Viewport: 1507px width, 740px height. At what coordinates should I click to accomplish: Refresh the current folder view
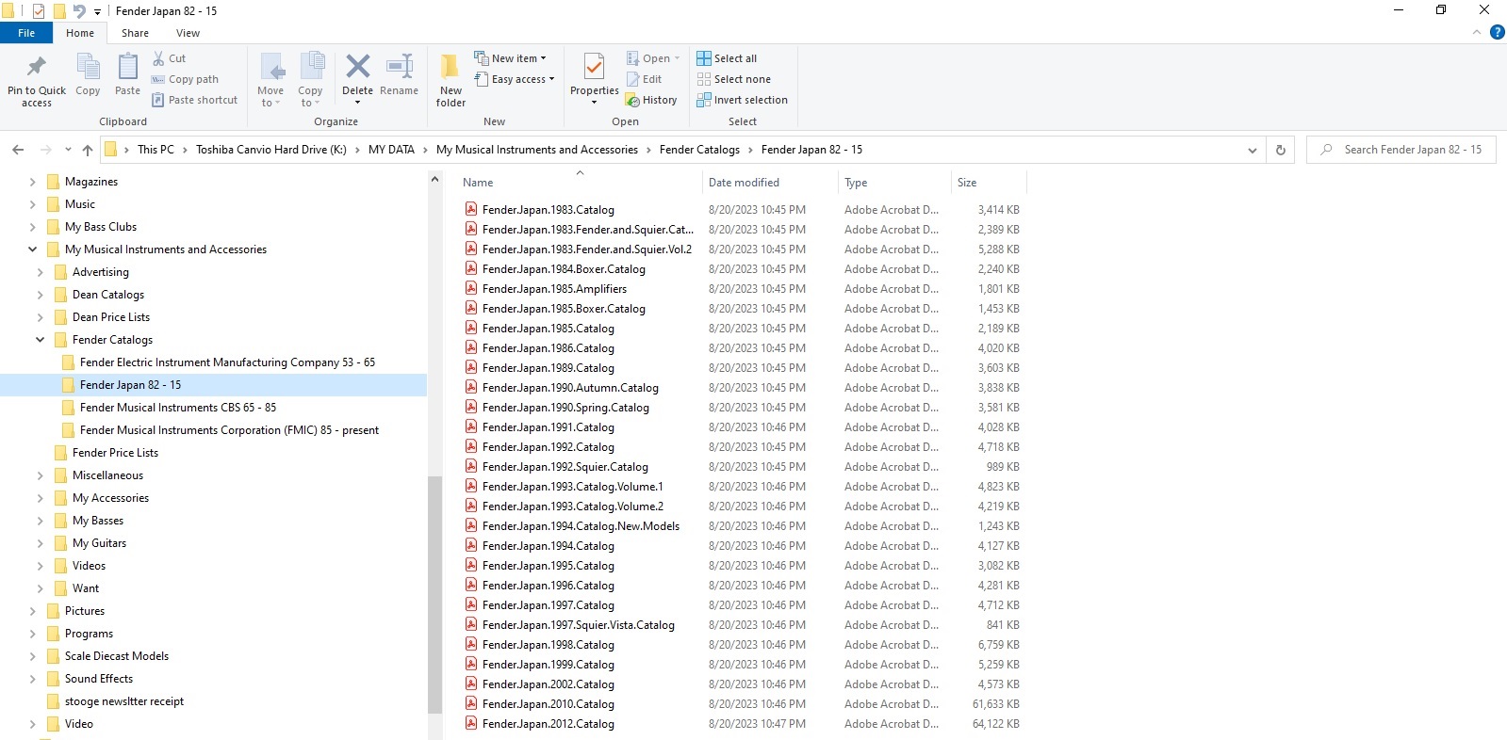pos(1280,150)
